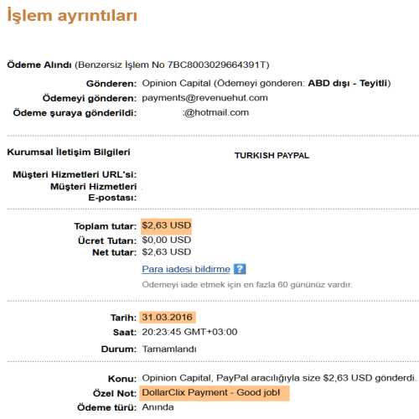Click highlighted Toplam tutar $2,63 USD
The image size is (419, 419).
click(x=166, y=225)
